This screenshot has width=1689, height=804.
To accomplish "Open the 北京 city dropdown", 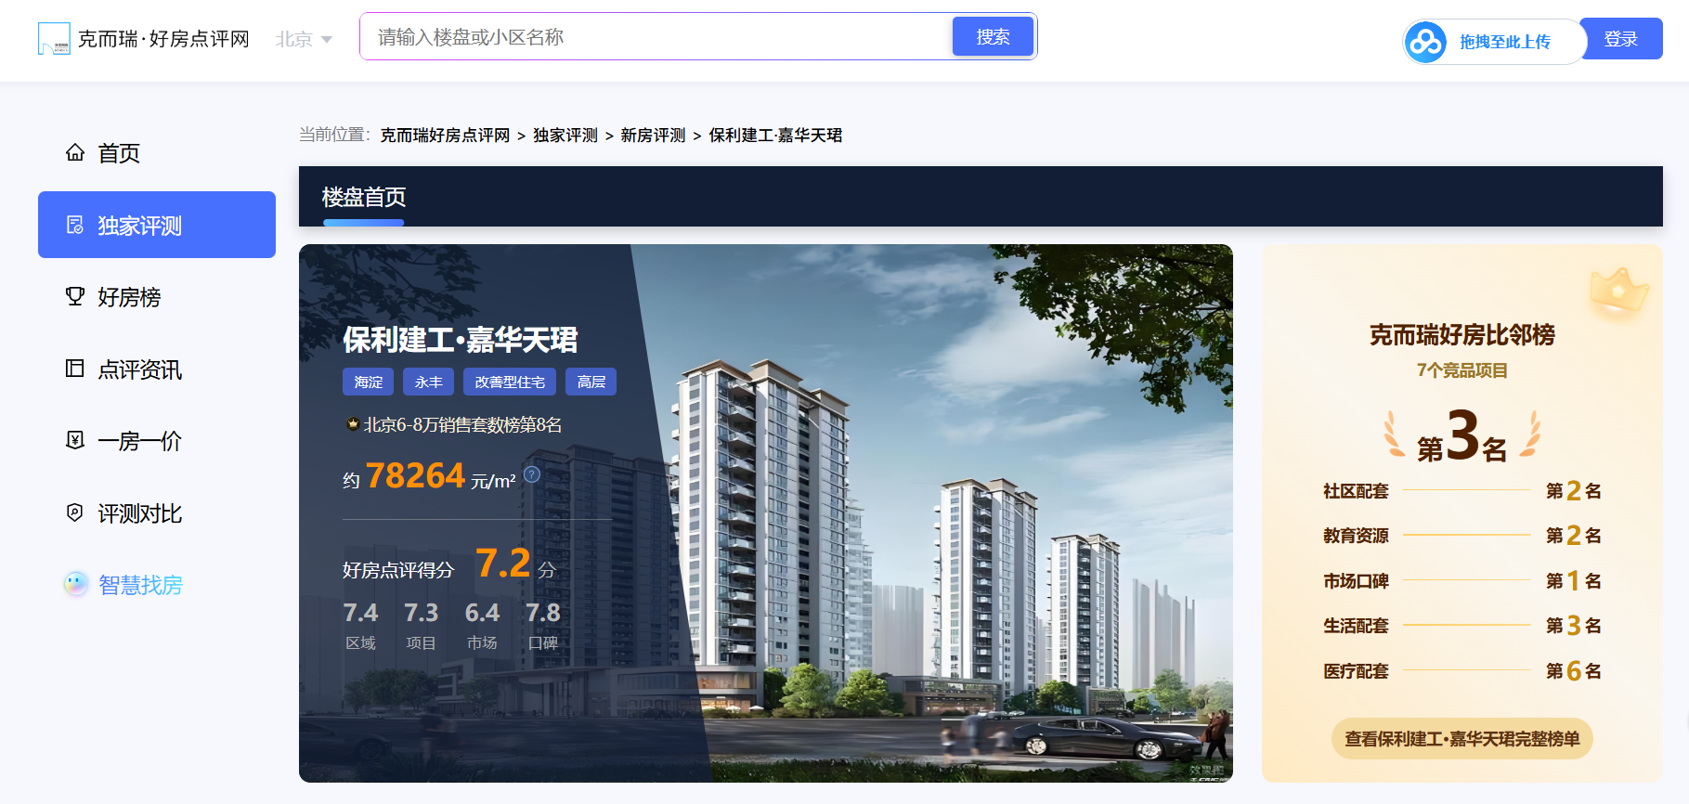I will point(304,39).
